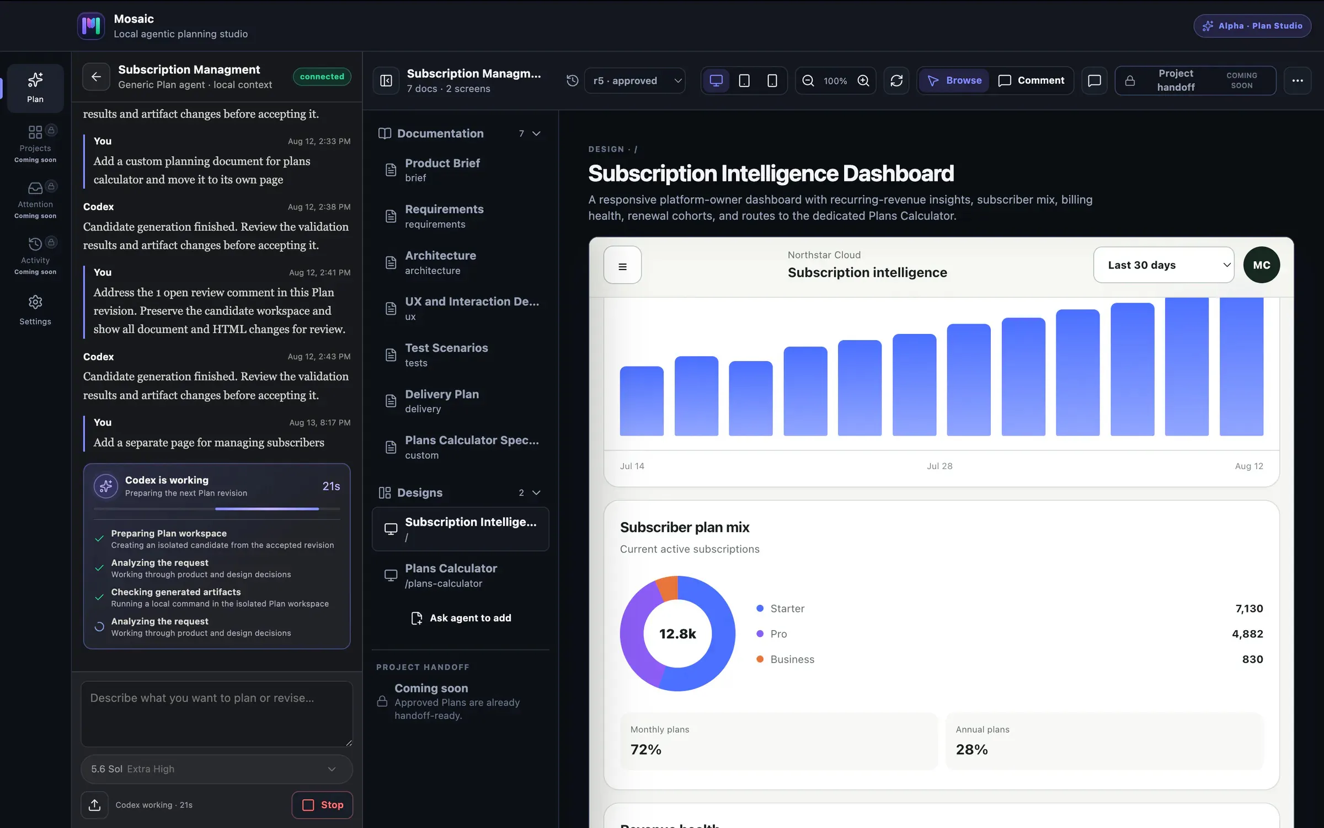The image size is (1324, 828).
Task: Collapse the Documentation section
Action: pos(536,133)
